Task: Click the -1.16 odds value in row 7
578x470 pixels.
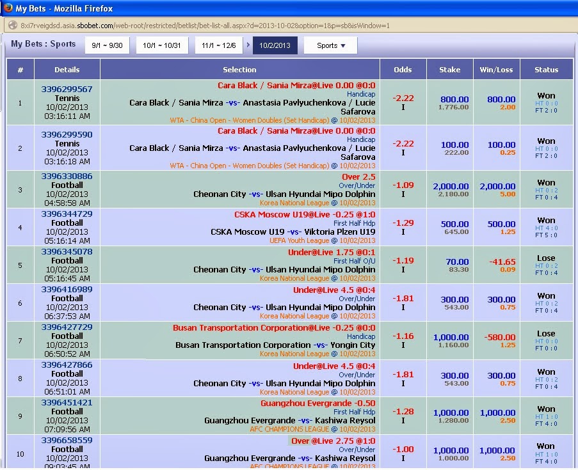Action: coord(403,336)
